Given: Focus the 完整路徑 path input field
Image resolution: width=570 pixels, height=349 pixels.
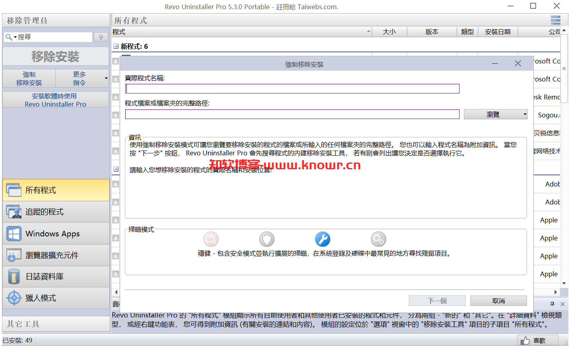Looking at the screenshot, I should pos(292,114).
